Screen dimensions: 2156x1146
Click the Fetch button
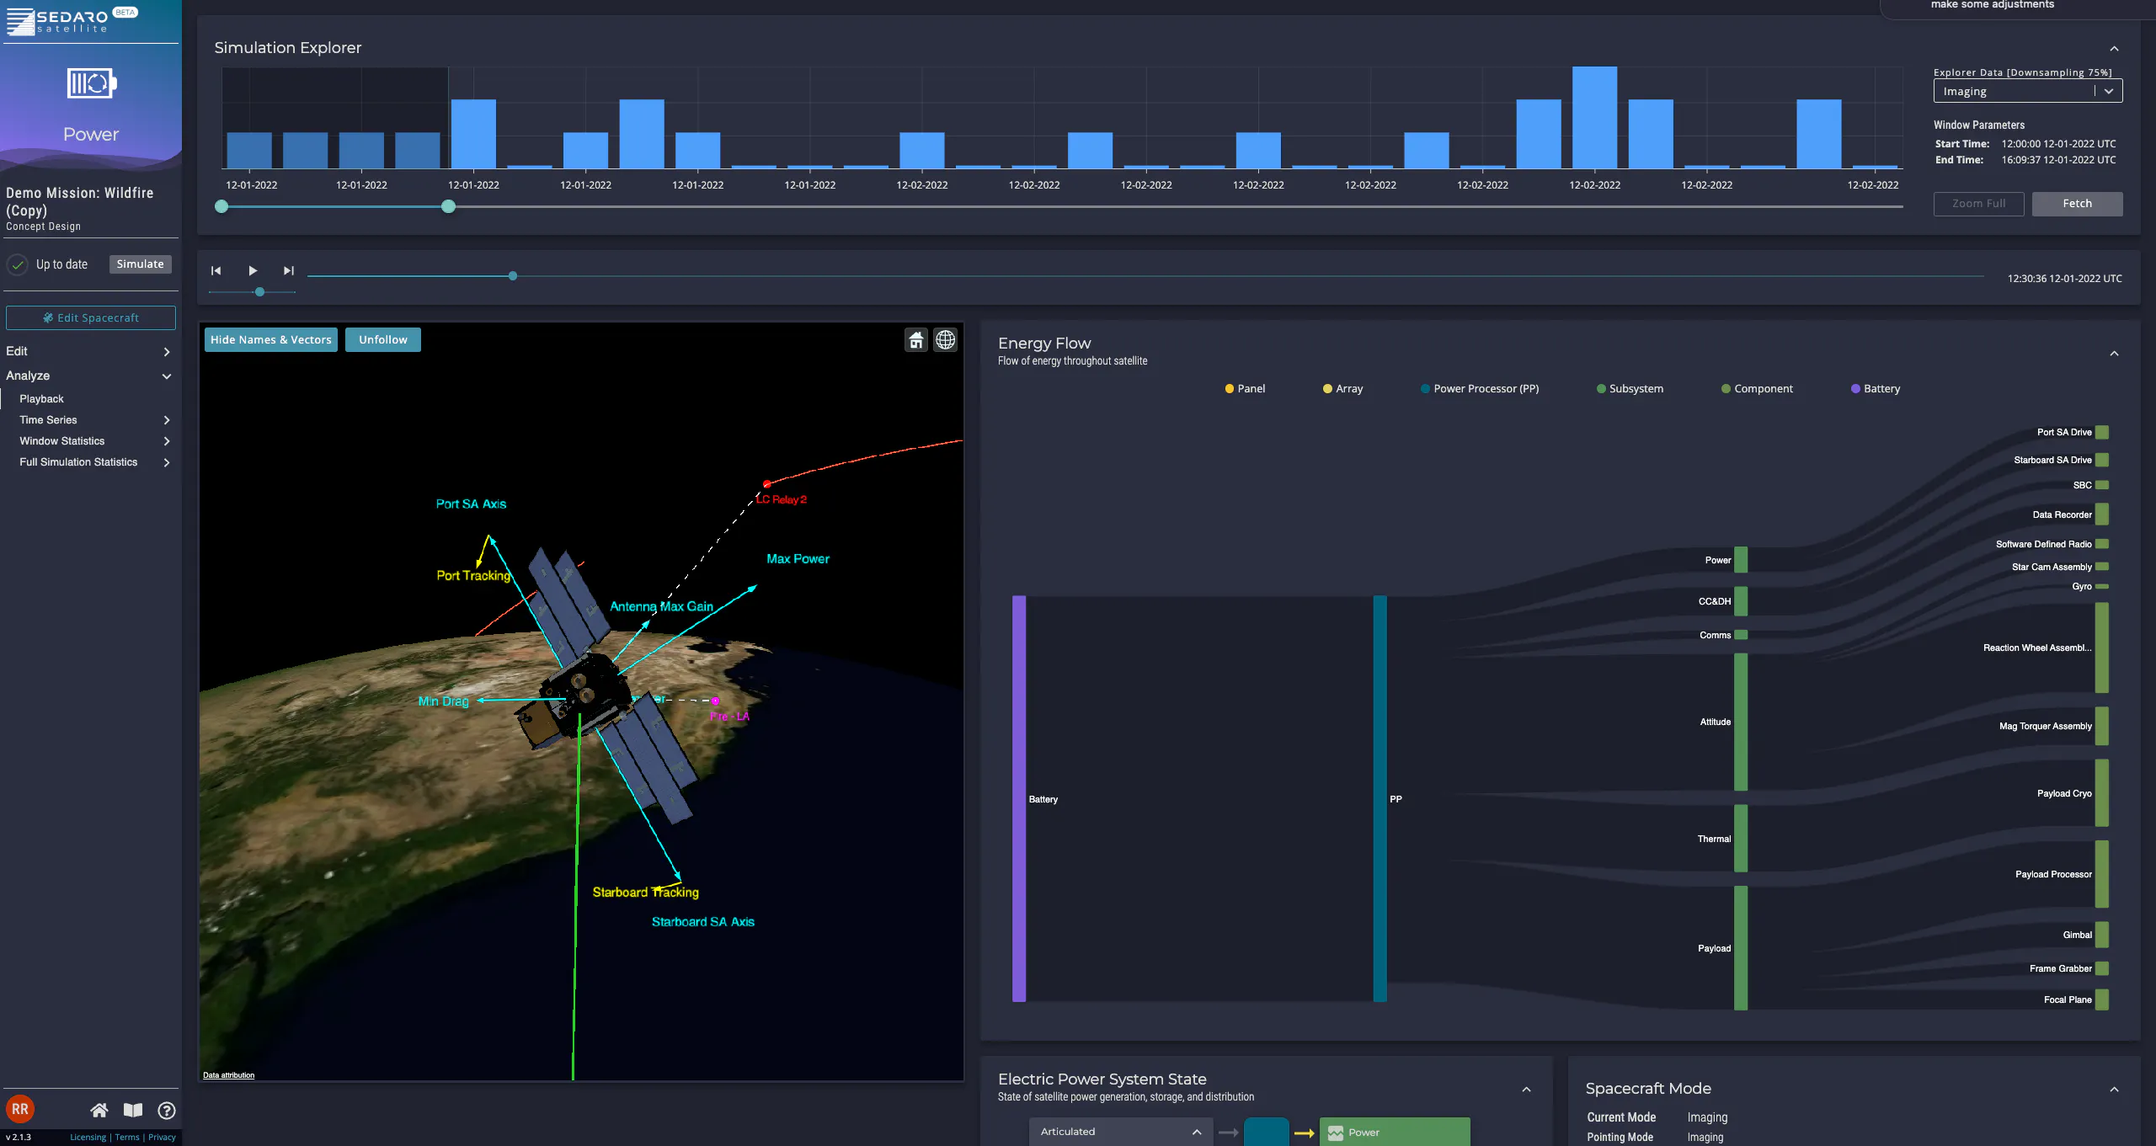pyautogui.click(x=2077, y=204)
